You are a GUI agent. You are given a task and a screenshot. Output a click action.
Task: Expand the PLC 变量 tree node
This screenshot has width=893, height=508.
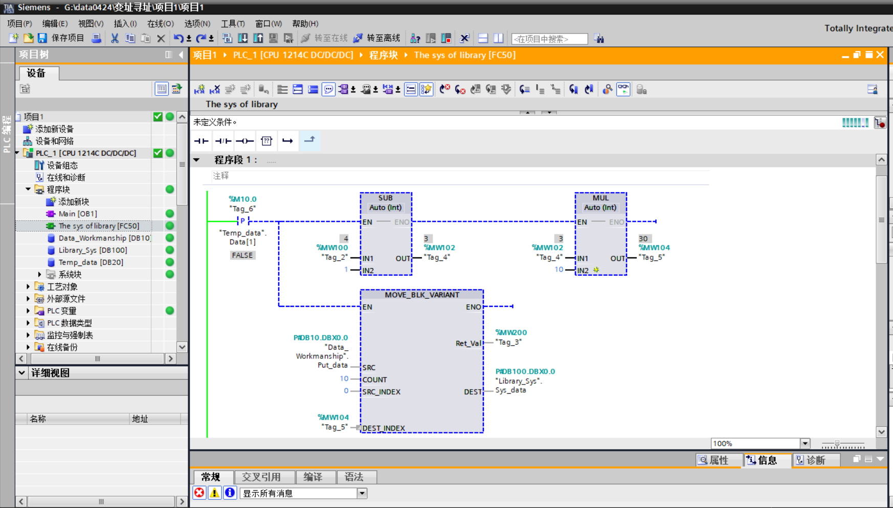coord(28,311)
